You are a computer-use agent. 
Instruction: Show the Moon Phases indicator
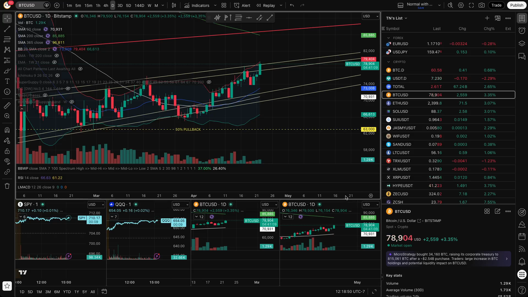click(45, 95)
